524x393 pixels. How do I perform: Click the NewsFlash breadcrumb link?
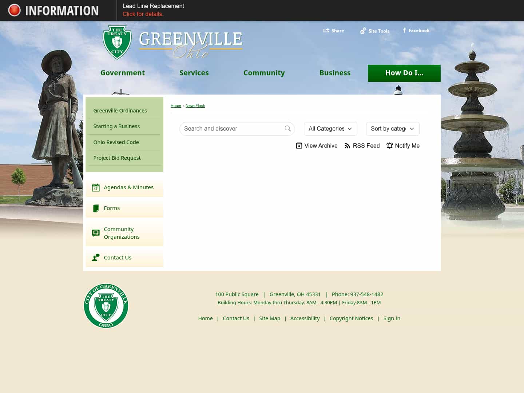coord(195,106)
